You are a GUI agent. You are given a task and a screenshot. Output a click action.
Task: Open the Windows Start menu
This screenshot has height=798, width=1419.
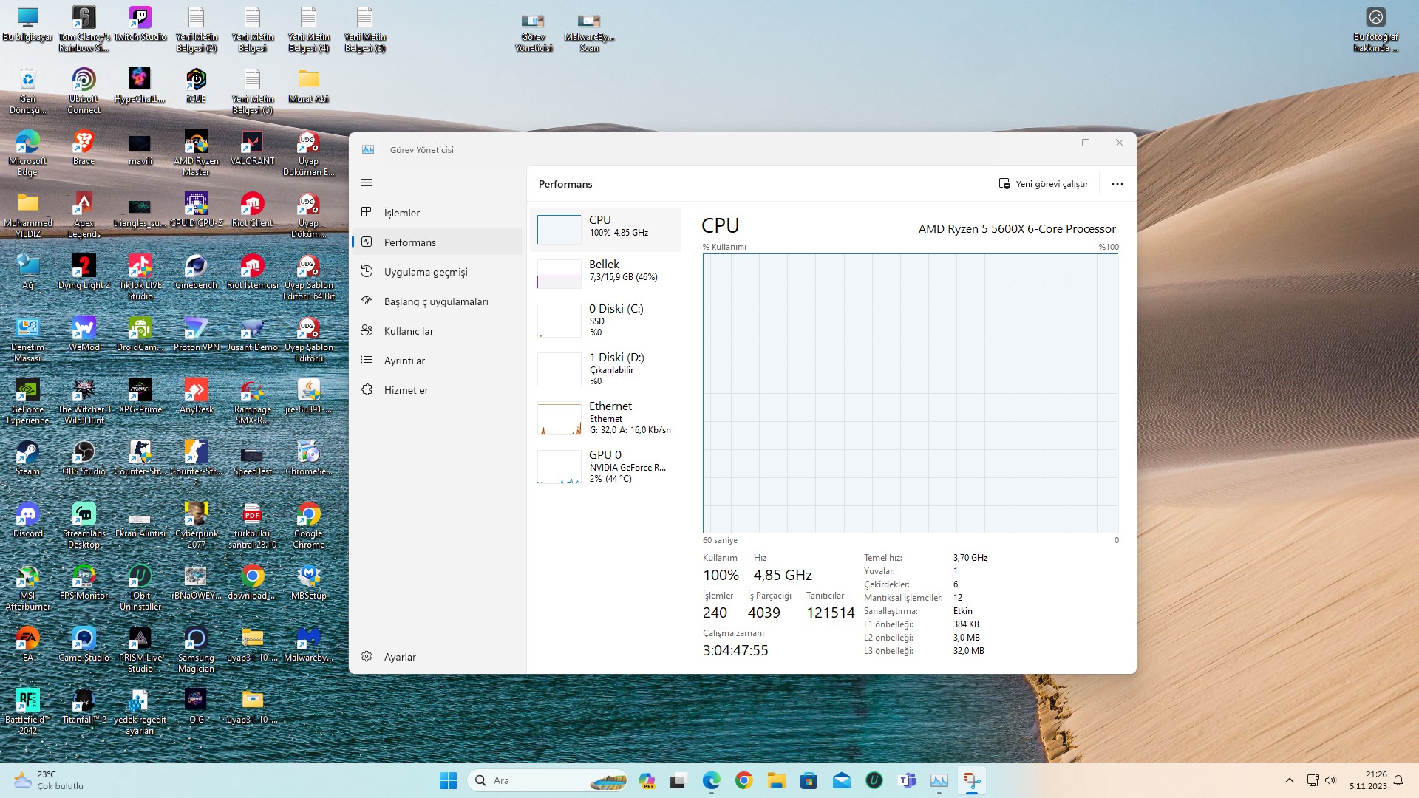448,780
